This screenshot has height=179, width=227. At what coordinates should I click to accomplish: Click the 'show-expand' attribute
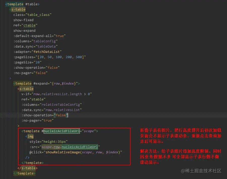24,30
